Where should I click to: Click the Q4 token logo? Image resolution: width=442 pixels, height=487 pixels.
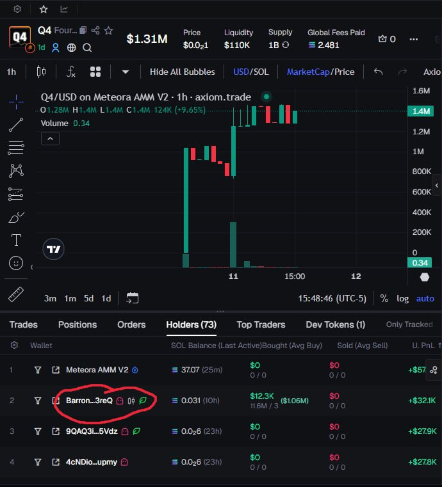(20, 38)
